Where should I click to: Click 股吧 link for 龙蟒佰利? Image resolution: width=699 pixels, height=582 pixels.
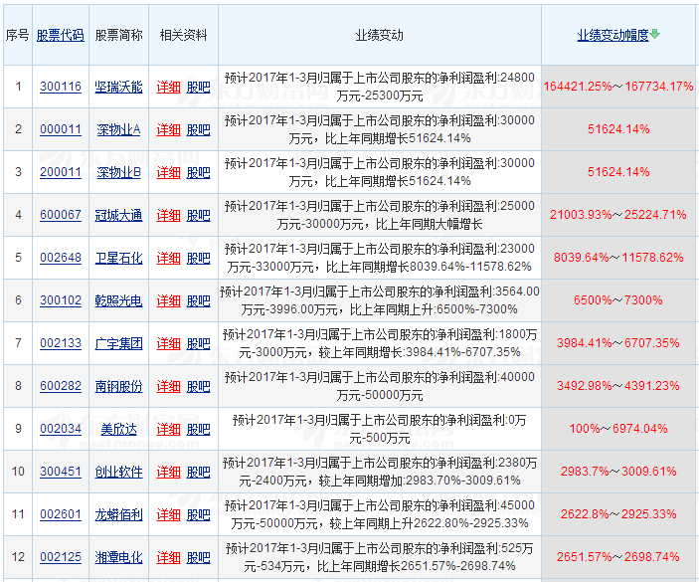click(199, 514)
